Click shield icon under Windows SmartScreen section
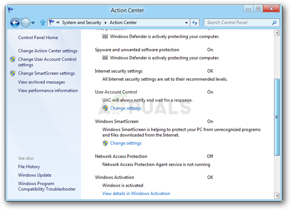 coord(105,143)
